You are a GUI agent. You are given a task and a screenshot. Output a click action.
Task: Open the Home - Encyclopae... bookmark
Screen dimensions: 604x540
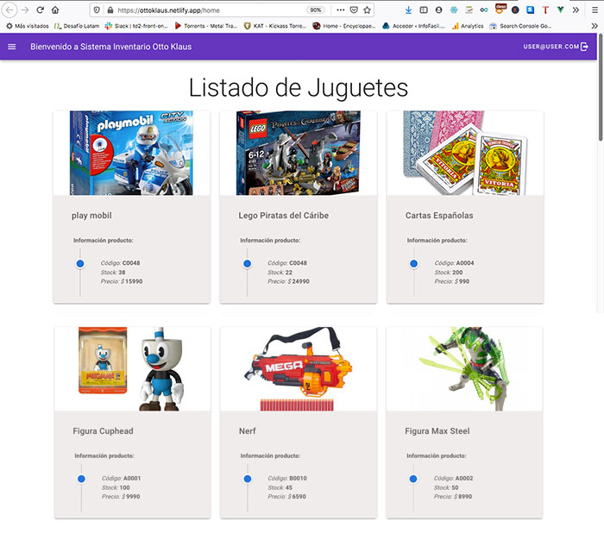343,26
